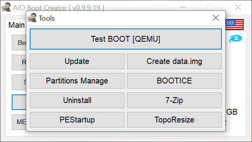This screenshot has width=252, height=142.
Task: Click the US flag language icon
Action: [x=234, y=25]
